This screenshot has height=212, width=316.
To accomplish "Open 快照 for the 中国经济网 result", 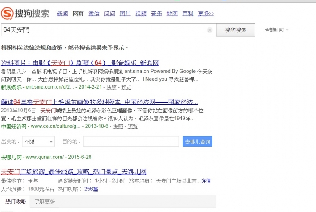I will pyautogui.click(x=118, y=126).
